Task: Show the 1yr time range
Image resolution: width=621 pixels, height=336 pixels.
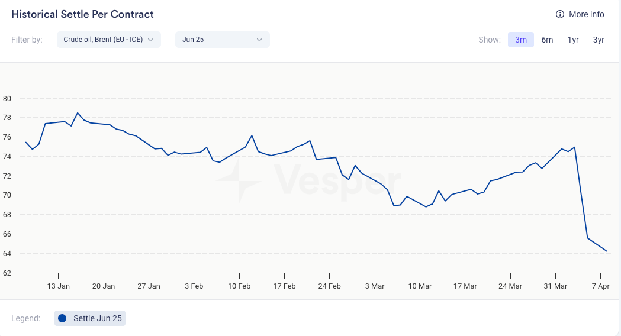Action: tap(573, 40)
